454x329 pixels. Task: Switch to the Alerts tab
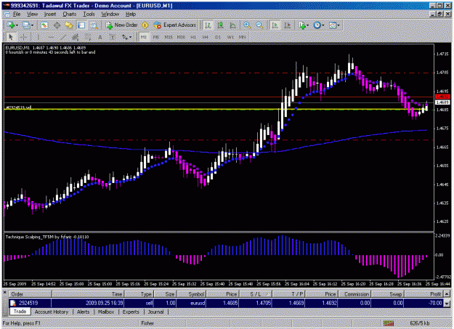pos(83,312)
